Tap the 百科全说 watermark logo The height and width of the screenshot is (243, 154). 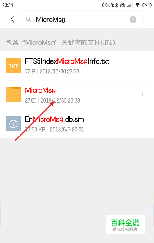[125, 224]
